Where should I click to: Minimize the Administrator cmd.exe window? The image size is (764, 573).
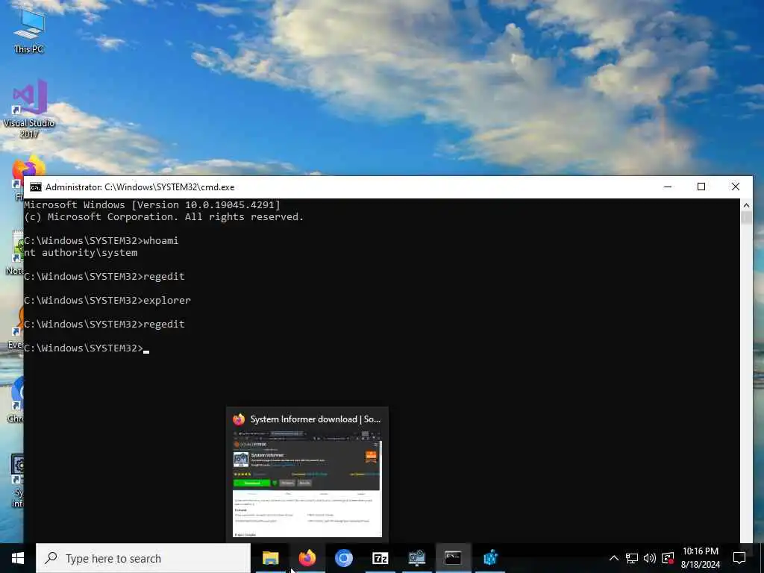click(x=668, y=187)
